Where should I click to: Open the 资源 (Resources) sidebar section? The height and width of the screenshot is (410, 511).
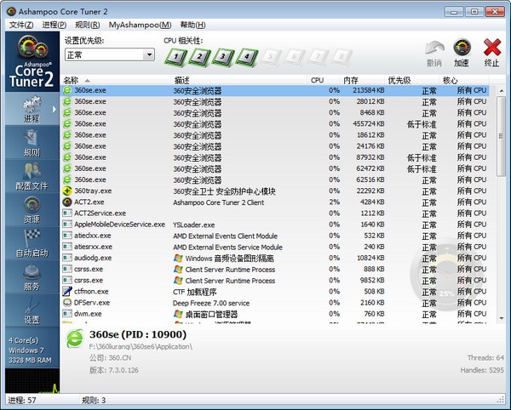[x=32, y=209]
